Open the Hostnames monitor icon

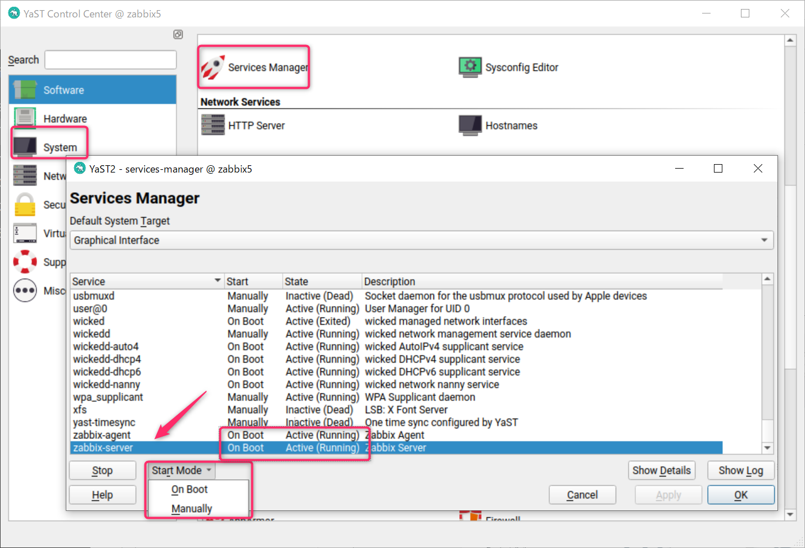click(x=470, y=125)
